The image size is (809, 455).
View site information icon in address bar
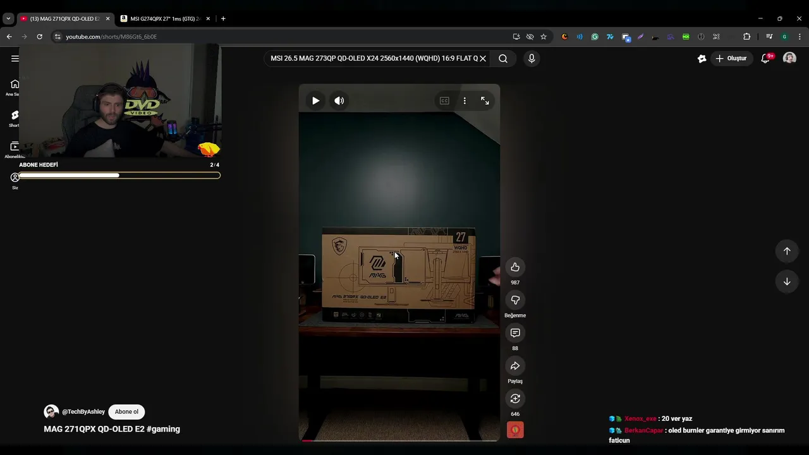[x=58, y=37]
